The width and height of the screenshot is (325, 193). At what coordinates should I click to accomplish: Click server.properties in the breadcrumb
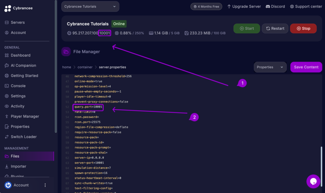click(113, 67)
